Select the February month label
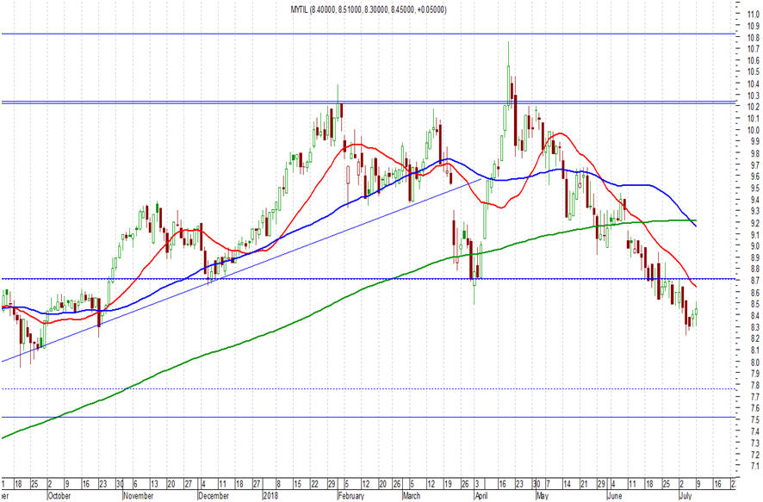The height and width of the screenshot is (502, 763). tap(350, 496)
